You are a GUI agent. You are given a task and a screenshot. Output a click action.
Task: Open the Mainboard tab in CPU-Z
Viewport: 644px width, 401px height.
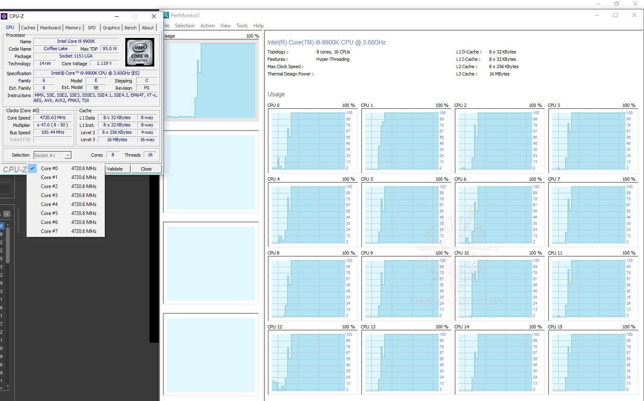pos(50,28)
